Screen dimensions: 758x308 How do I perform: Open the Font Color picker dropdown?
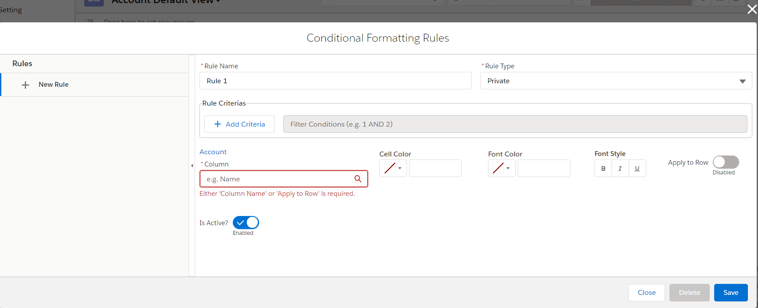(502, 168)
